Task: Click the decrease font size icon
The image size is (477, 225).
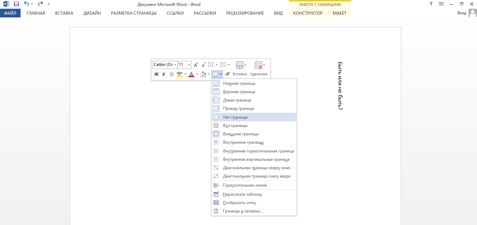Action: (x=203, y=65)
